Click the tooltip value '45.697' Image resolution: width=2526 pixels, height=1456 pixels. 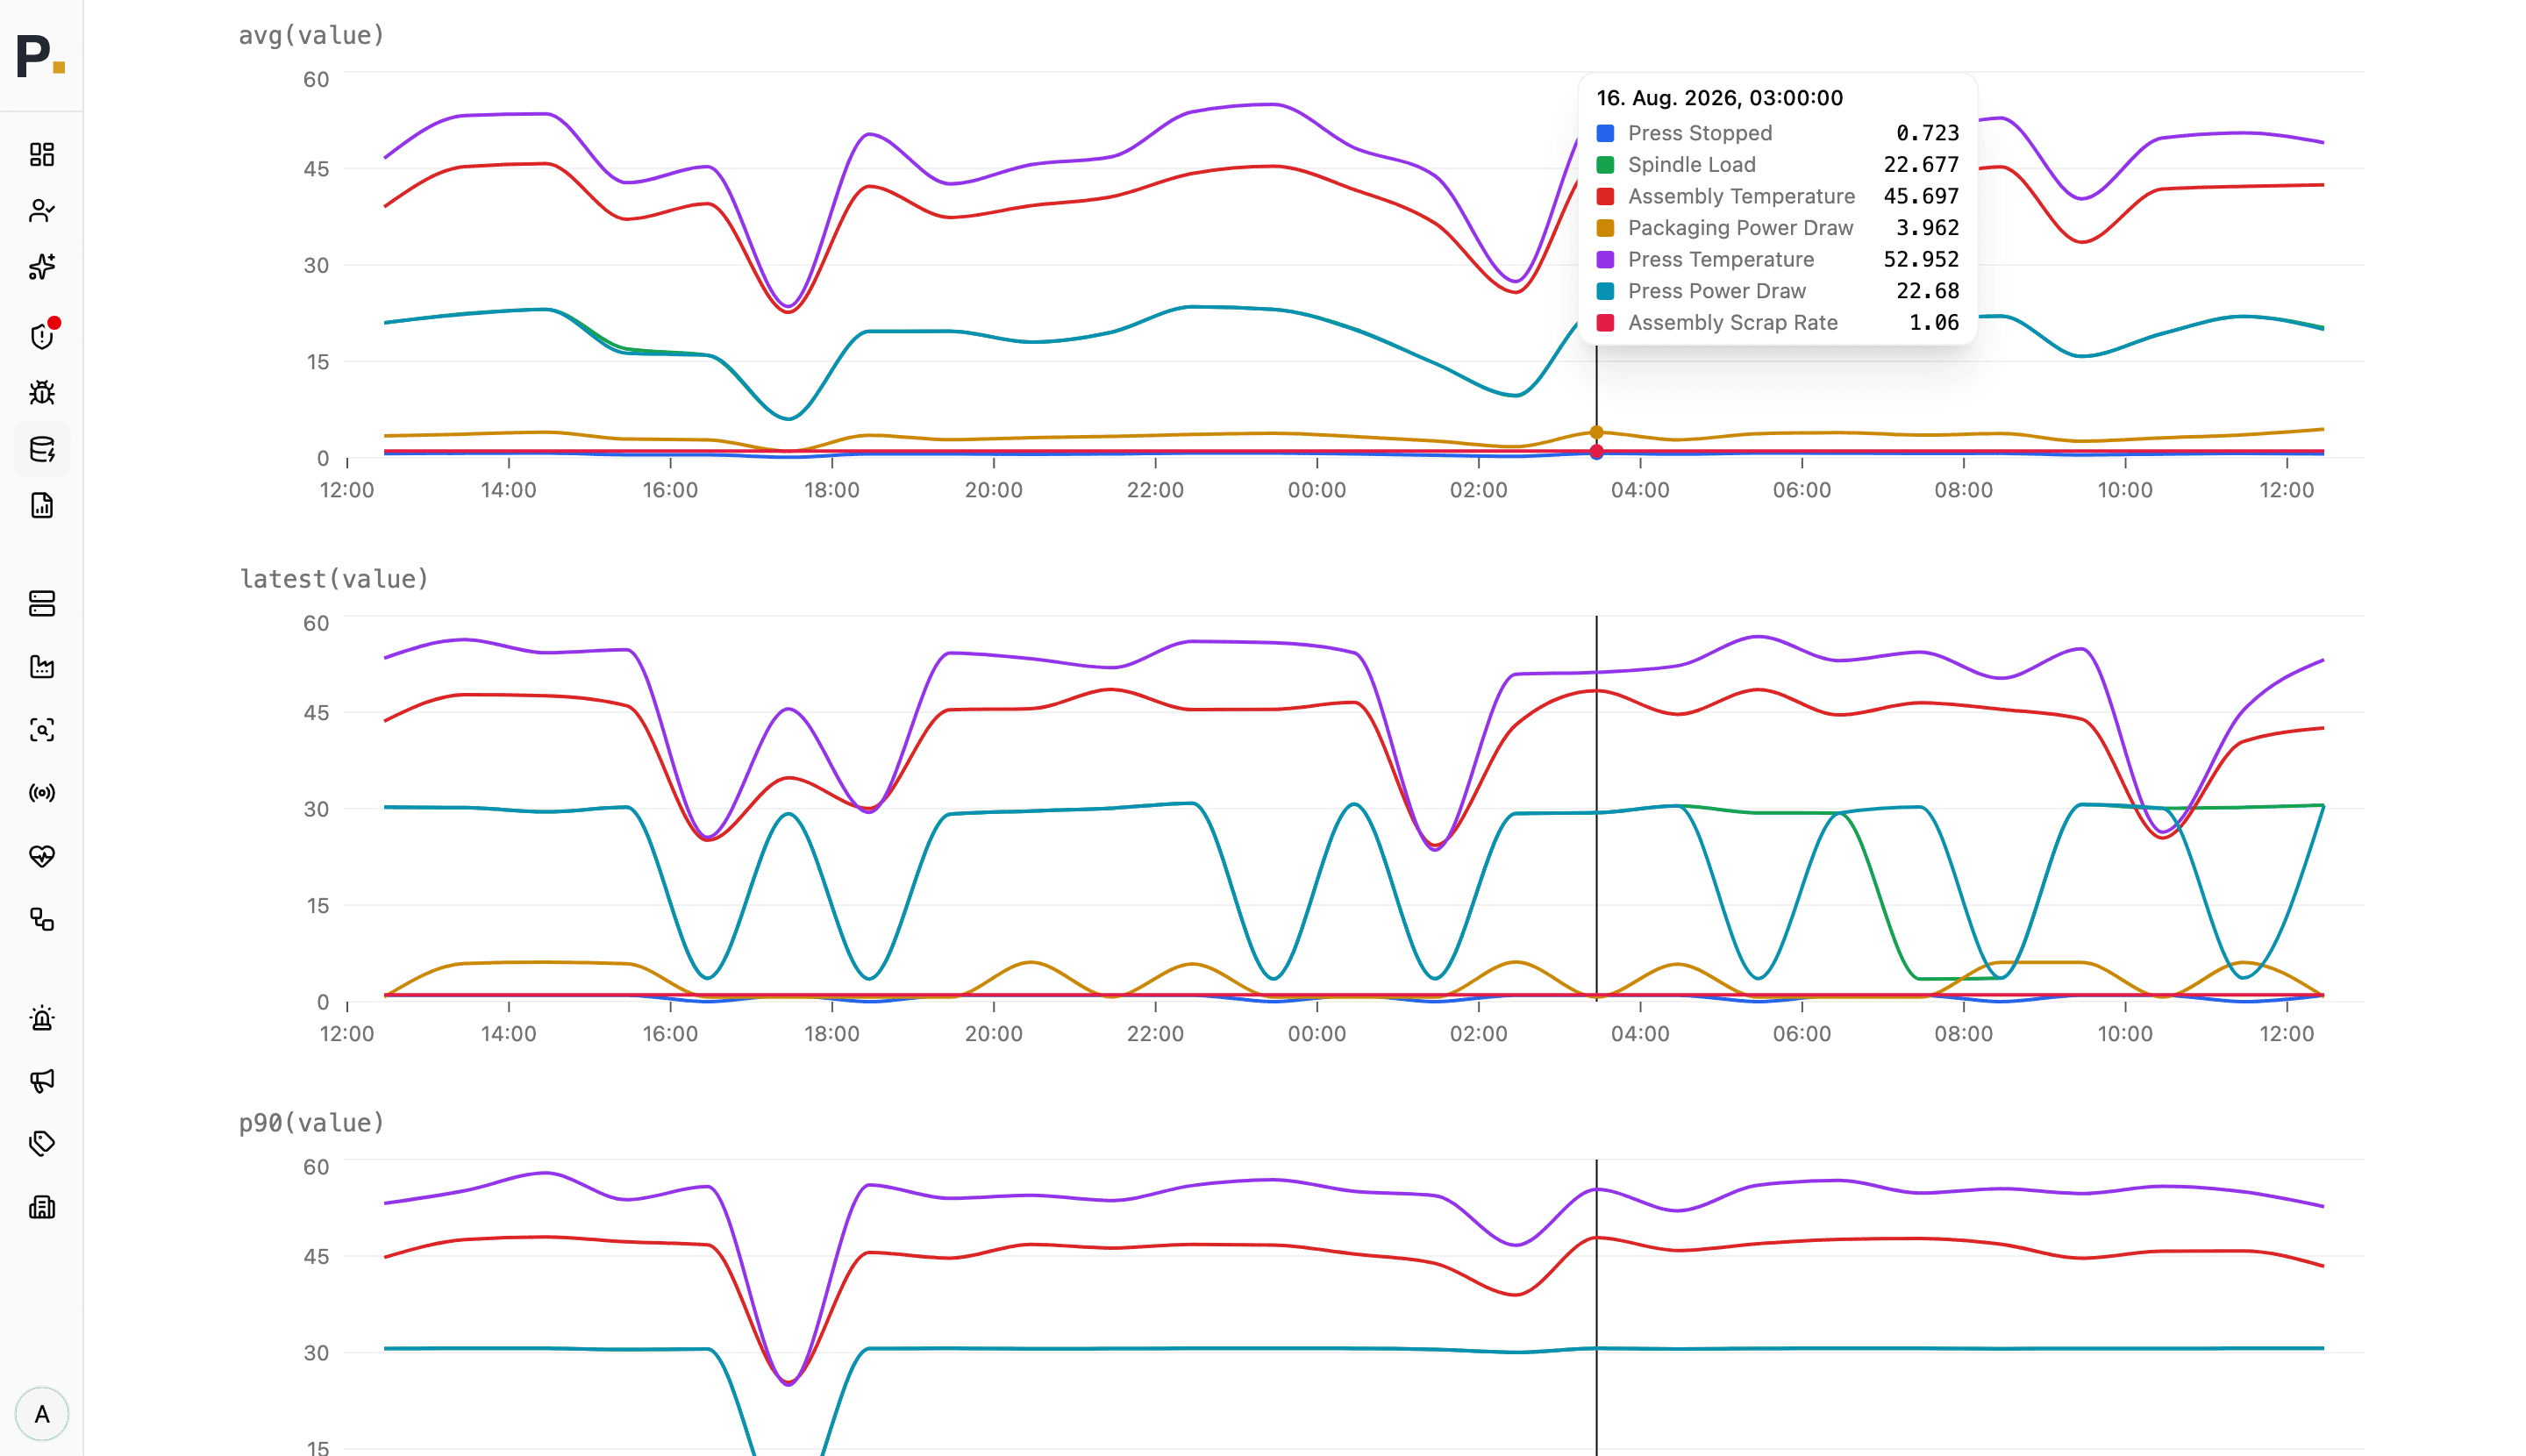point(1921,197)
